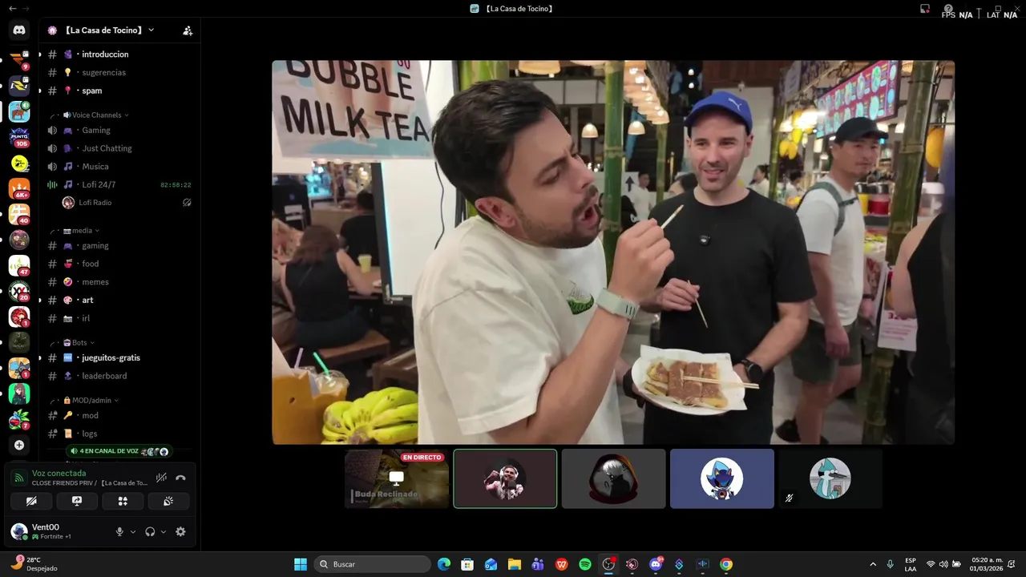Image resolution: width=1026 pixels, height=577 pixels.
Task: Expand headphone output options arrow
Action: point(164,531)
